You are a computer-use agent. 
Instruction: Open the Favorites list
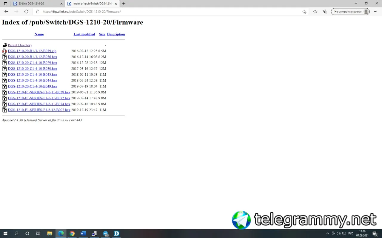coord(315,12)
